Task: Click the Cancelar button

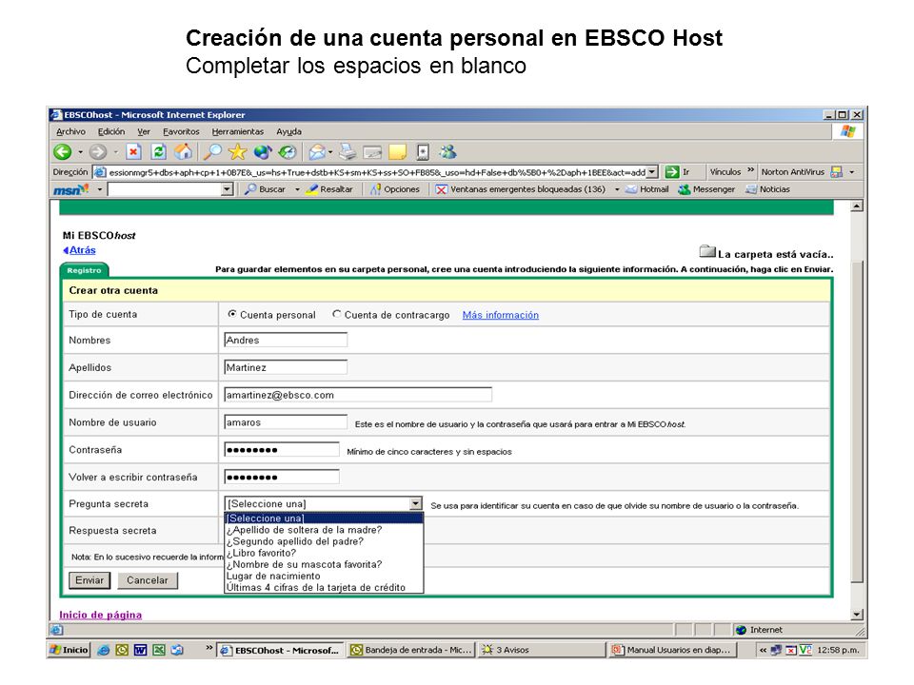Action: pyautogui.click(x=148, y=580)
